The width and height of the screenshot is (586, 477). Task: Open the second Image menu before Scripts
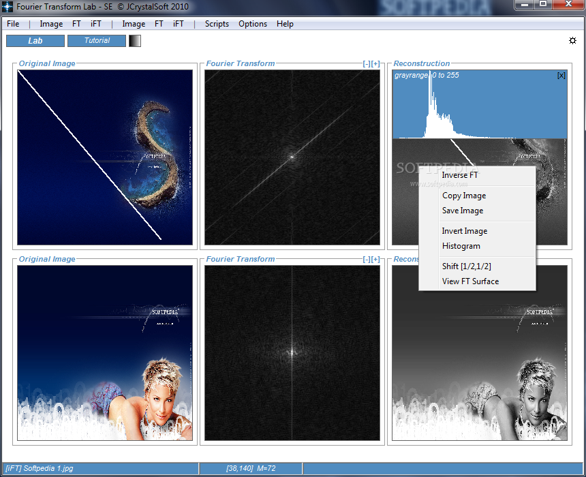134,24
